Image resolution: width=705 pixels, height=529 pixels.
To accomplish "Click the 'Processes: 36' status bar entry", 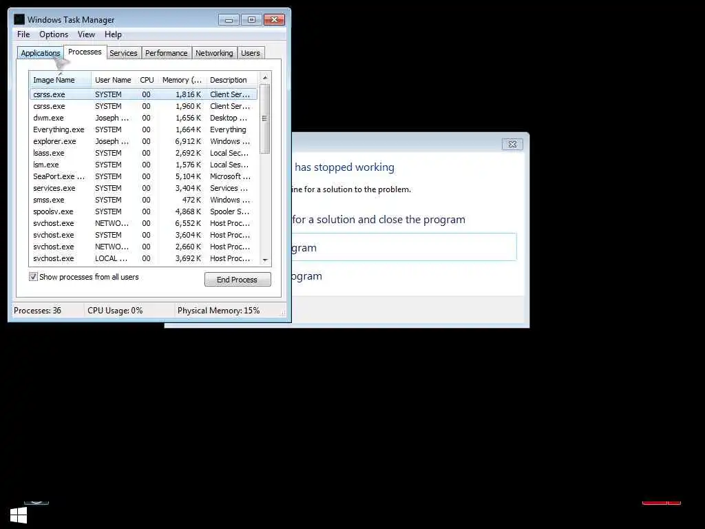I will pos(37,311).
